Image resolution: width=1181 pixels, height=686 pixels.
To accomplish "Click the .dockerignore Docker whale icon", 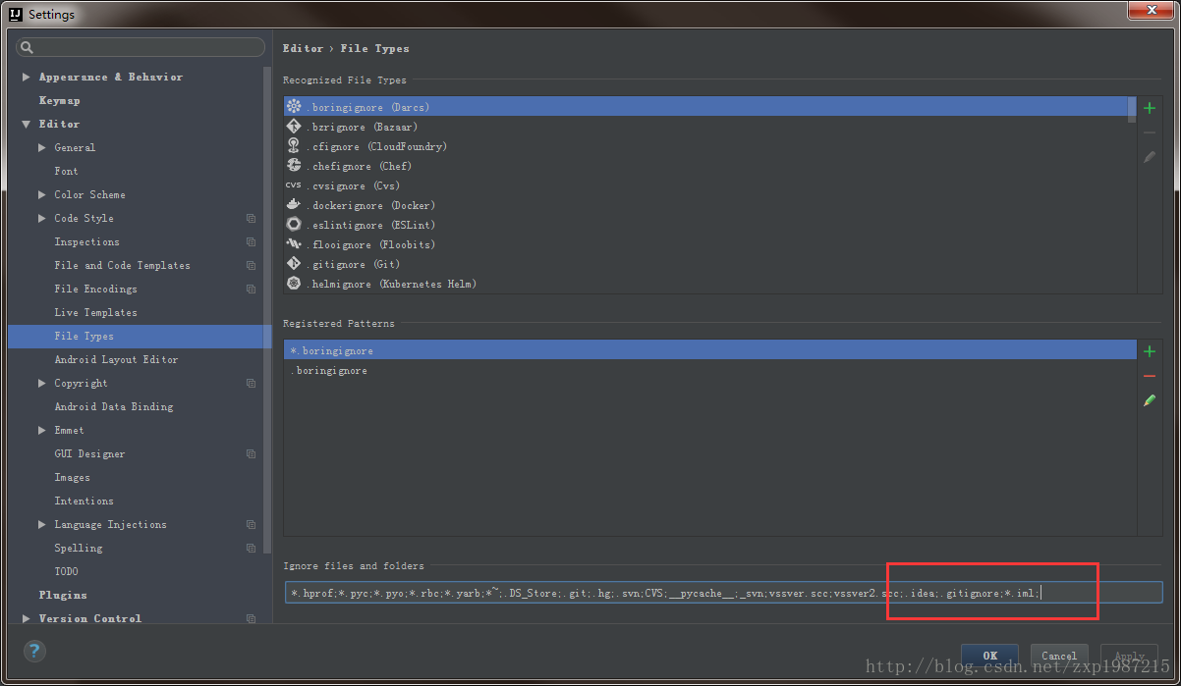I will pyautogui.click(x=294, y=205).
